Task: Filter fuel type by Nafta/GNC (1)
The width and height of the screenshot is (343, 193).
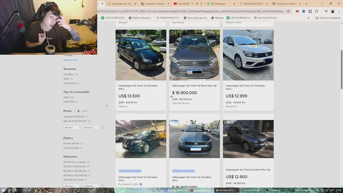Action: (x=71, y=102)
